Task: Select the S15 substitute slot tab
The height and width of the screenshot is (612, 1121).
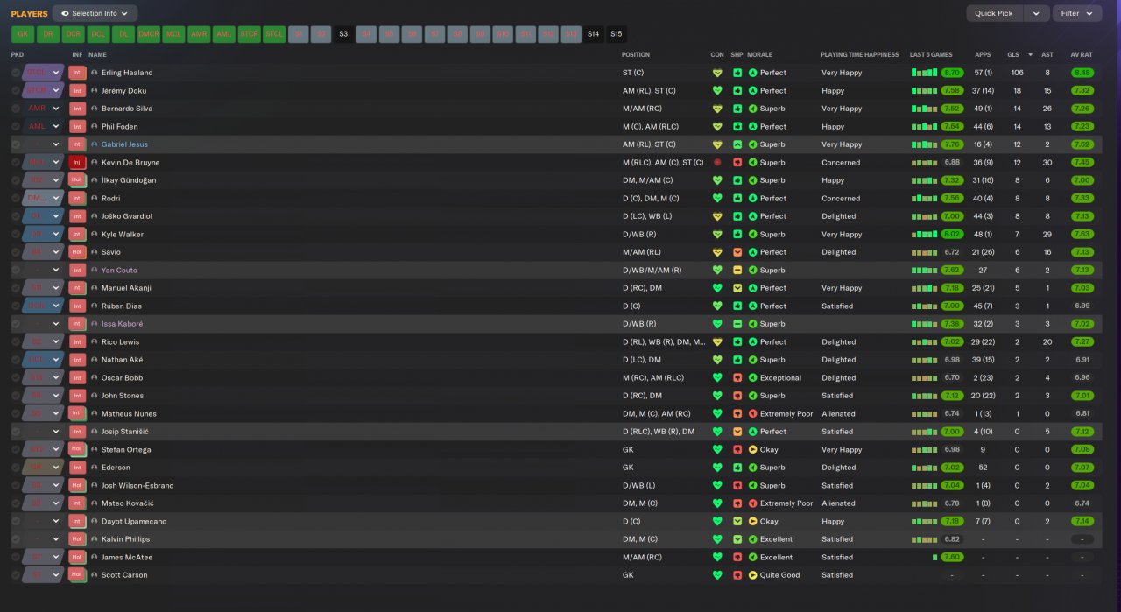Action: [x=617, y=34]
